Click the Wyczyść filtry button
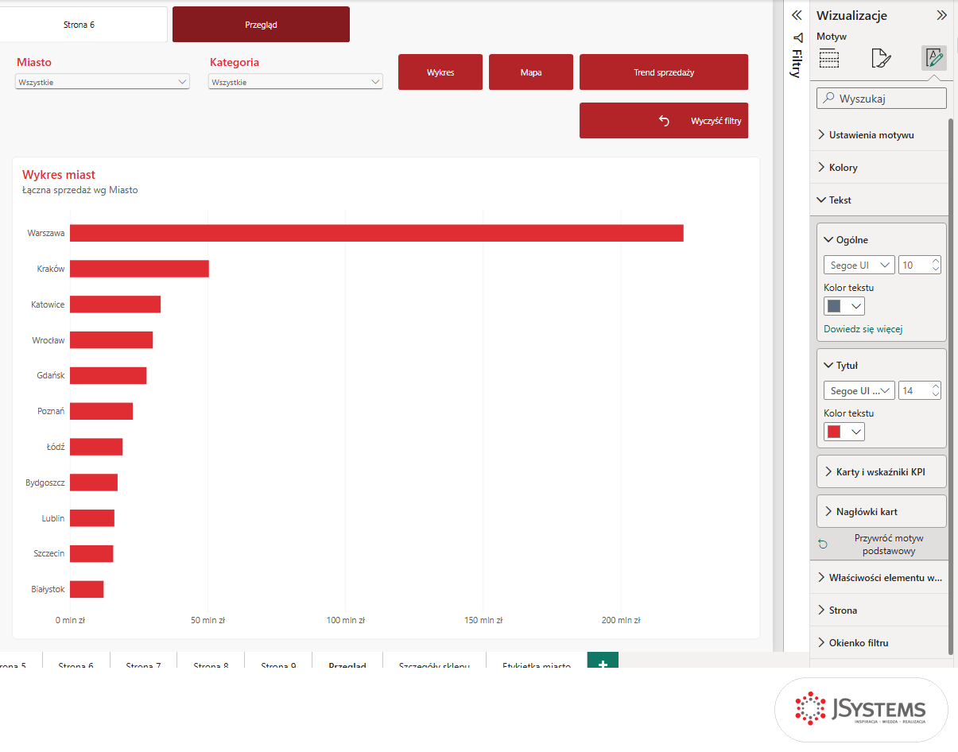958x752 pixels. [x=664, y=121]
